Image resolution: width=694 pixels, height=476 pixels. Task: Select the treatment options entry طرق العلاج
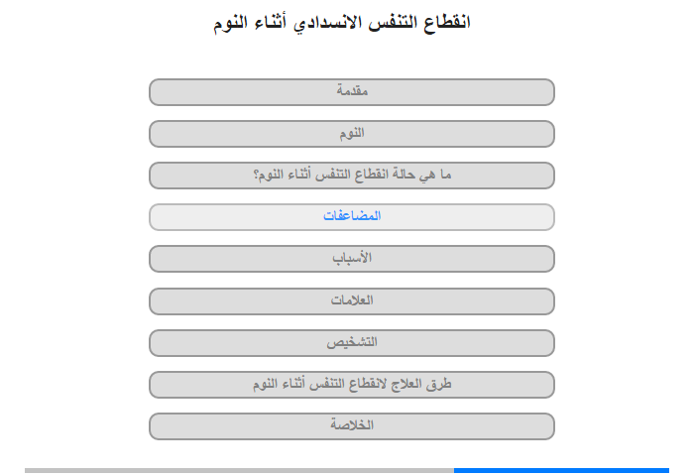352,385
